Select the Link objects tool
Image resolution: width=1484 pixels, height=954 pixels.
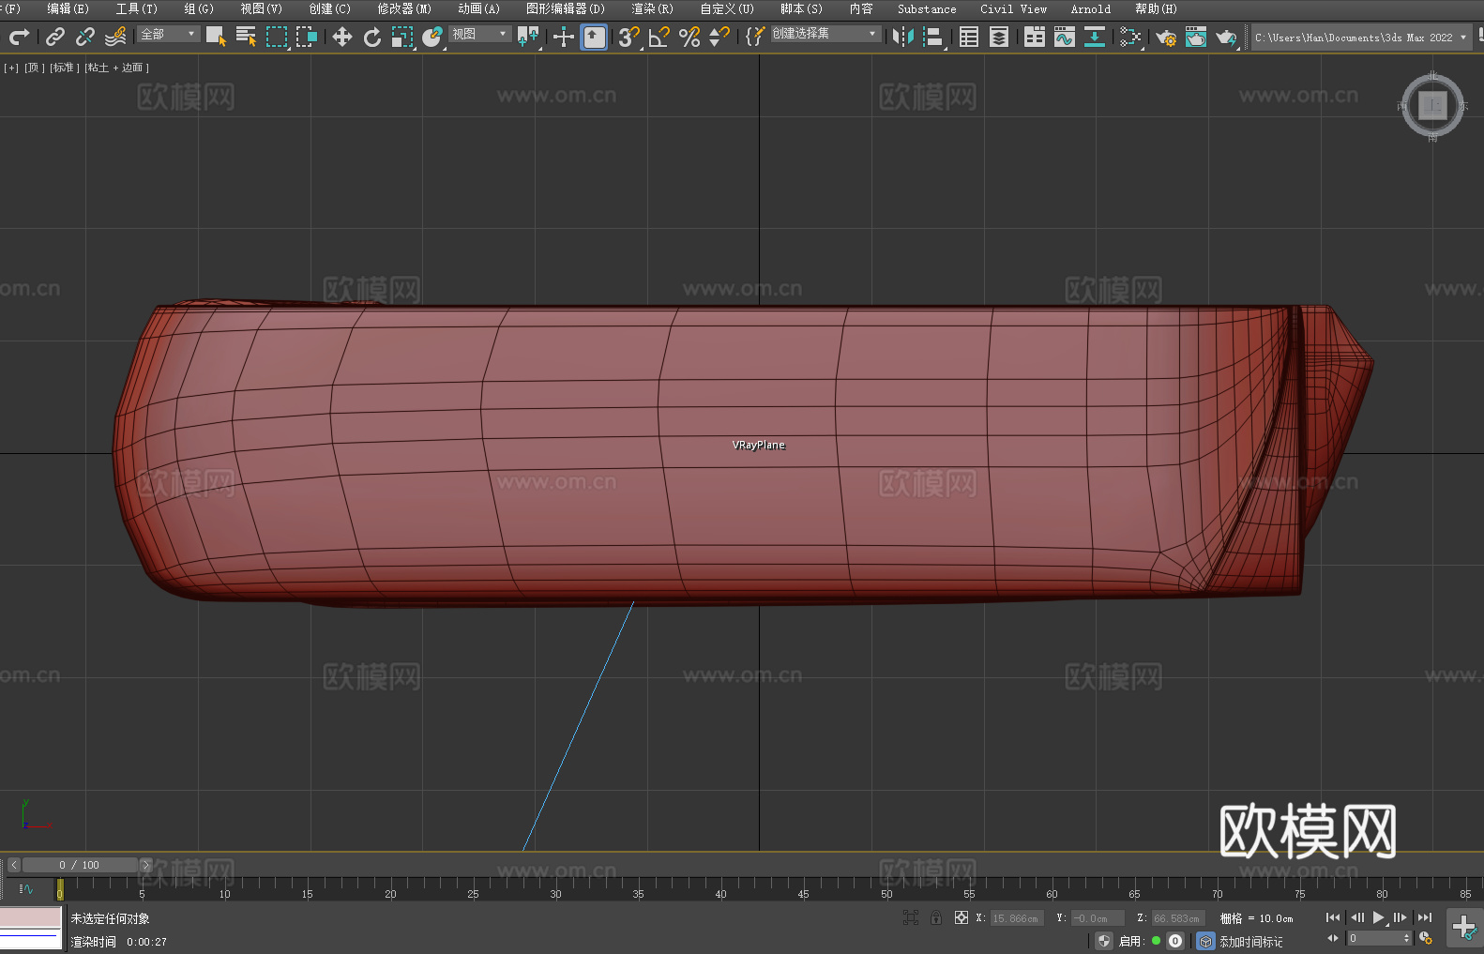(55, 37)
